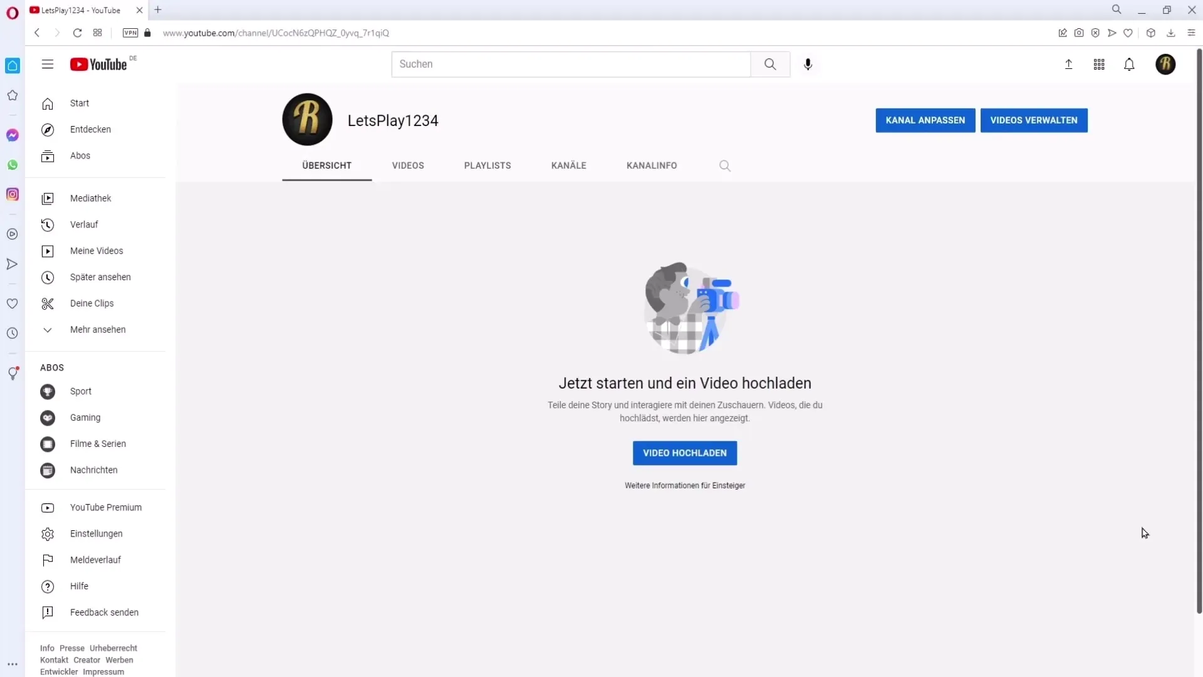Viewport: 1203px width, 677px height.
Task: Open the Gaming subscription channel
Action: (x=85, y=417)
